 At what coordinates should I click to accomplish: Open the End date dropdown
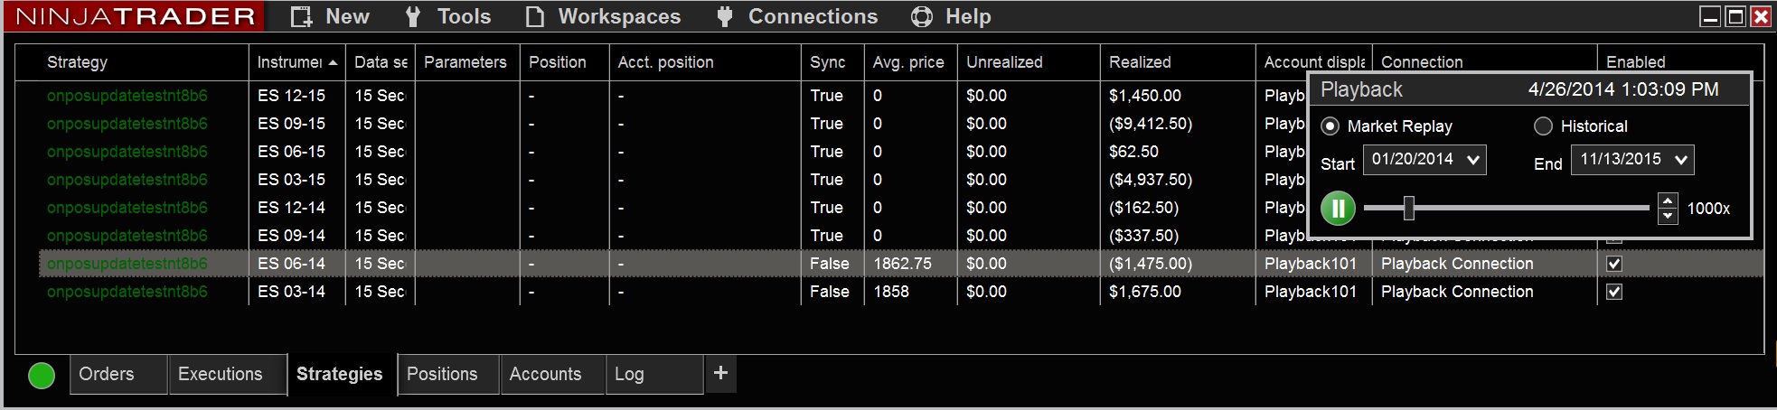click(1680, 160)
